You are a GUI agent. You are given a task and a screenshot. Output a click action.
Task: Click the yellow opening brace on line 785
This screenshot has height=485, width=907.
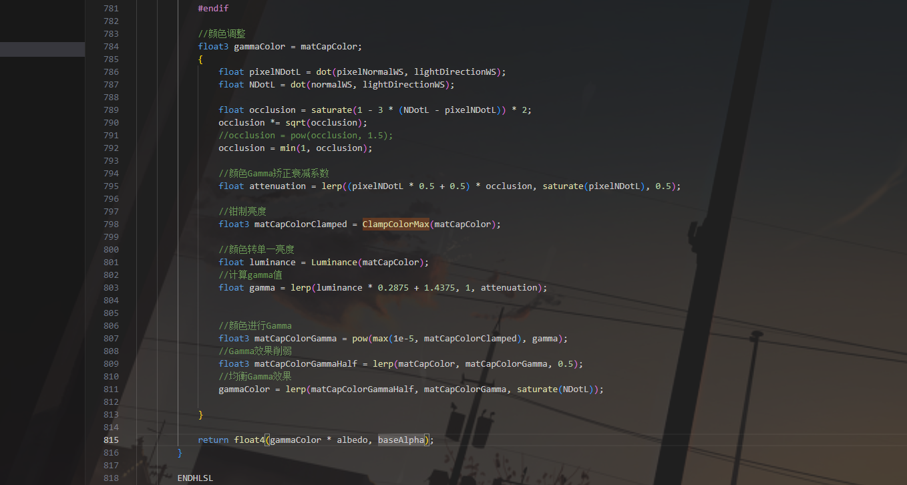[x=200, y=59]
